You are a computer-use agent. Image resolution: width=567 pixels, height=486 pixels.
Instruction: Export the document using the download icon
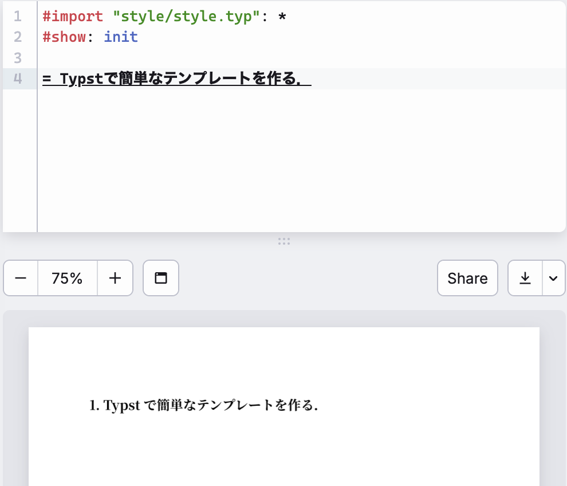525,278
